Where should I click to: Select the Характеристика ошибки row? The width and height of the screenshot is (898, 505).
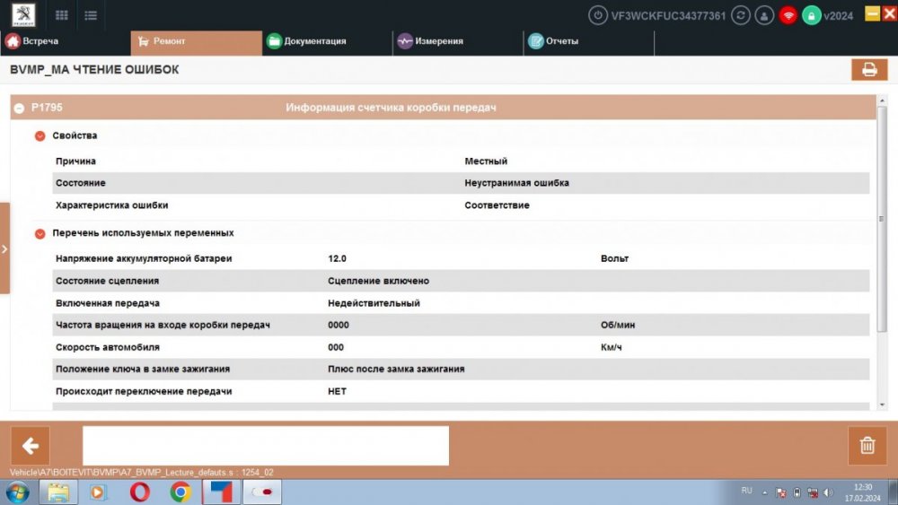point(461,205)
